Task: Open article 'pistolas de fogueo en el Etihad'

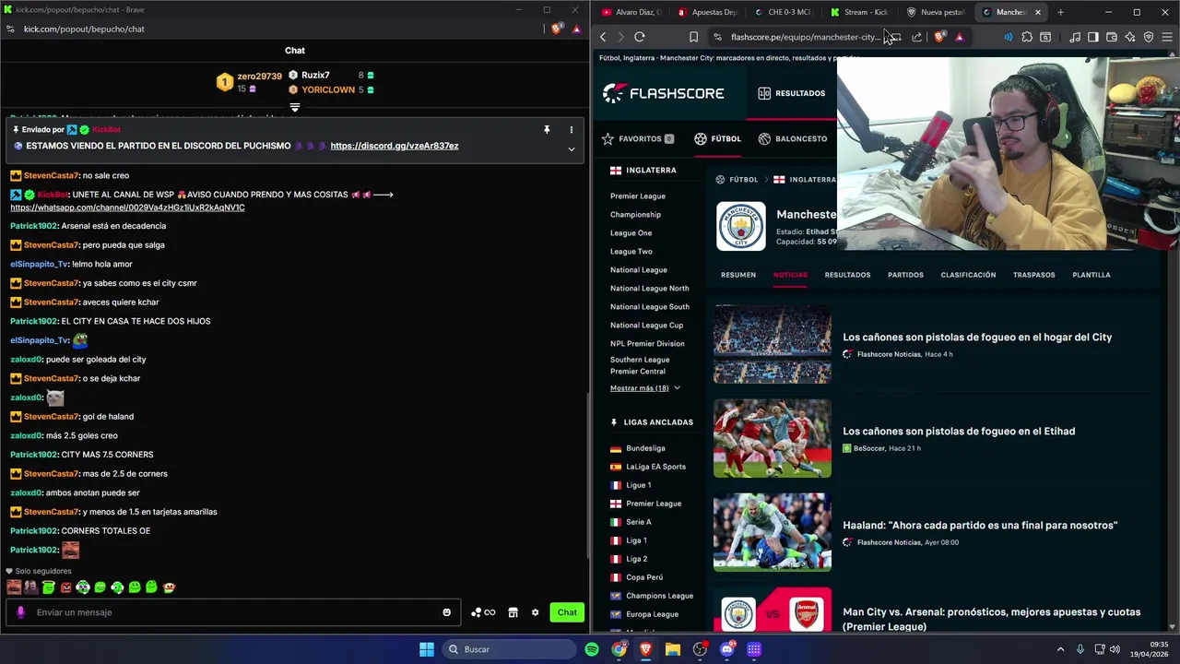Action: tap(959, 432)
